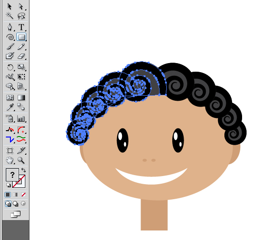Switch to Draw Normal mode

pyautogui.click(x=8, y=204)
